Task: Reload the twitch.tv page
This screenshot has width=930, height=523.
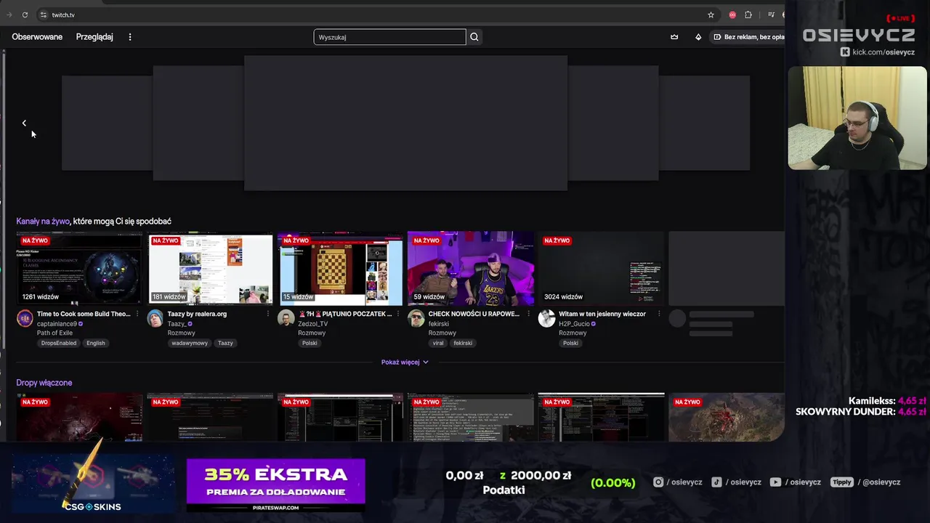Action: (x=25, y=15)
